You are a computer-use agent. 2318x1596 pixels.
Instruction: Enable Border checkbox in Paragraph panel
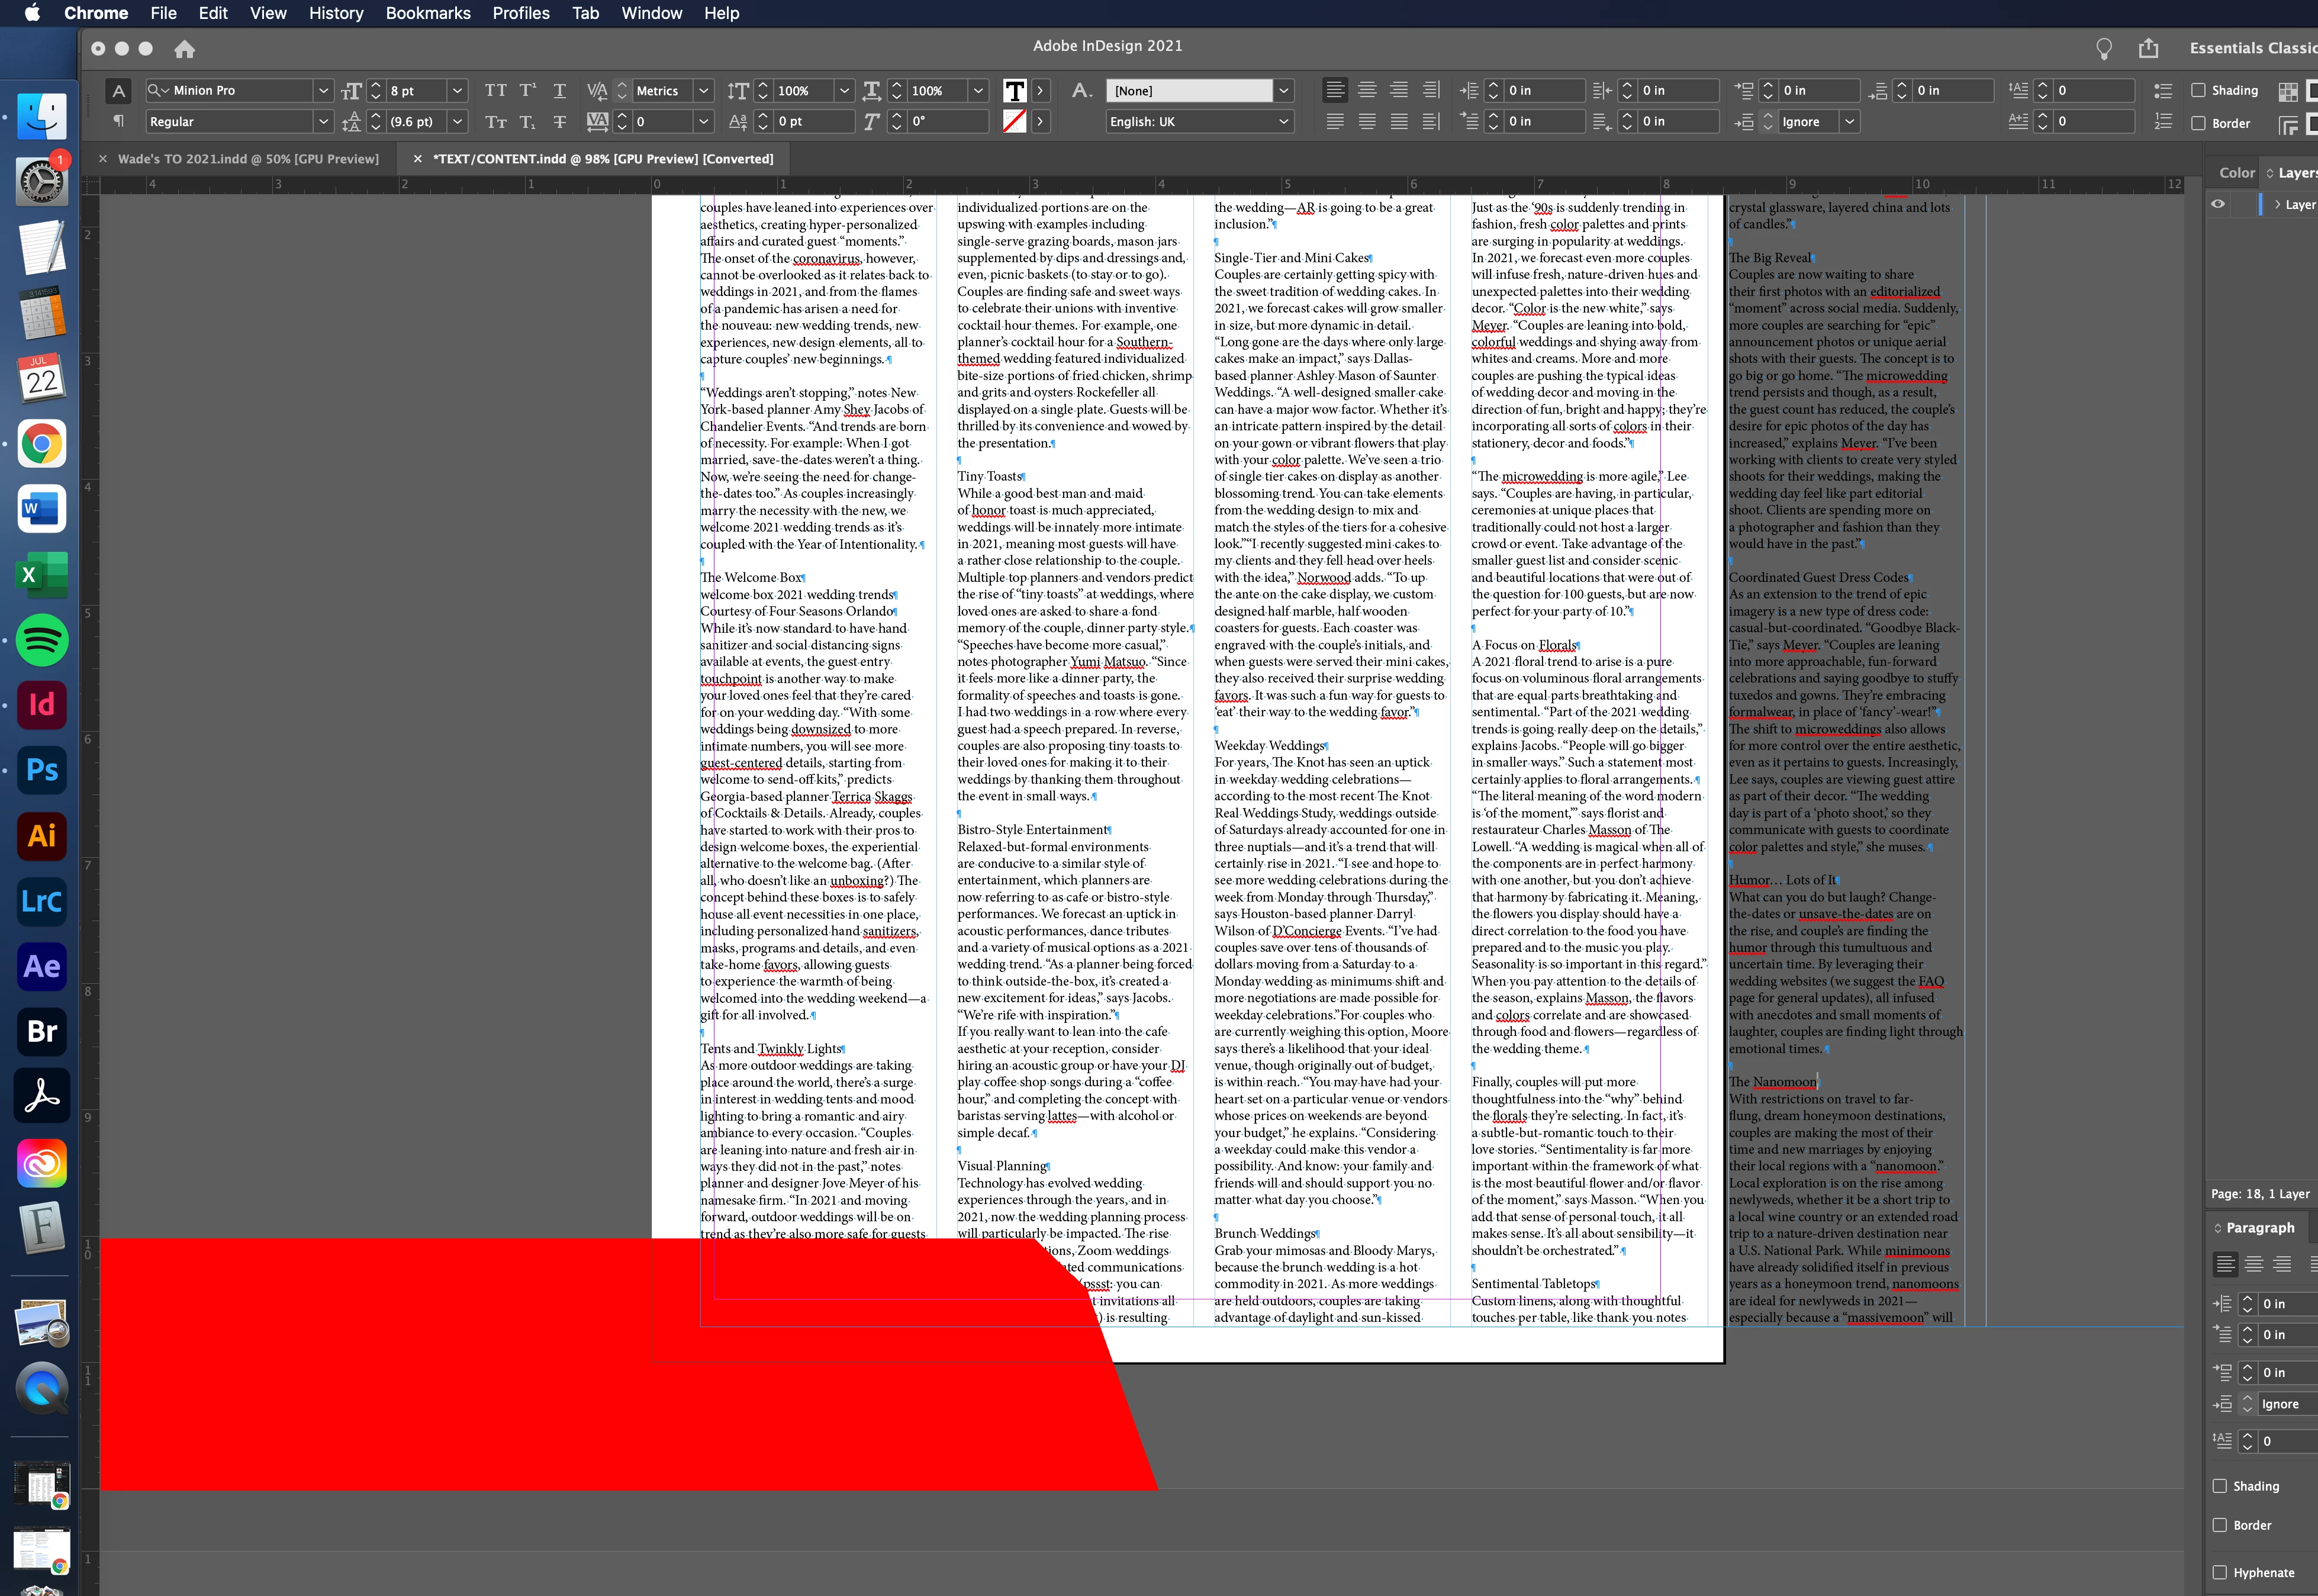[x=2220, y=1525]
